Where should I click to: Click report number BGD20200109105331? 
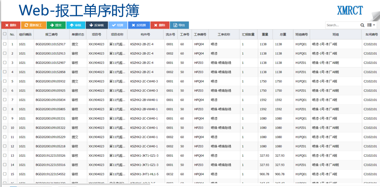click(50, 118)
